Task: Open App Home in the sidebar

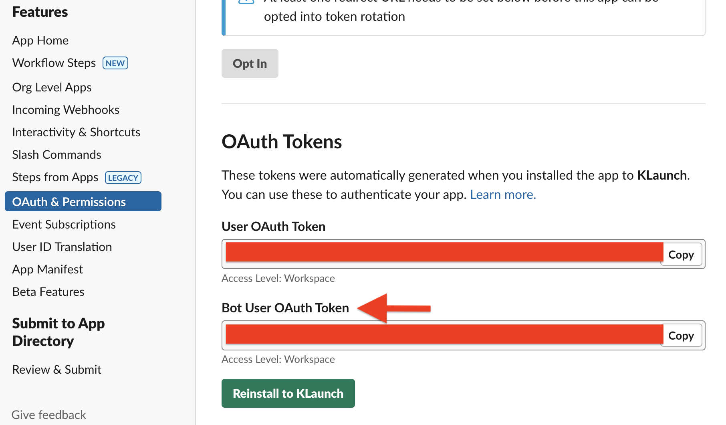Action: pos(40,40)
